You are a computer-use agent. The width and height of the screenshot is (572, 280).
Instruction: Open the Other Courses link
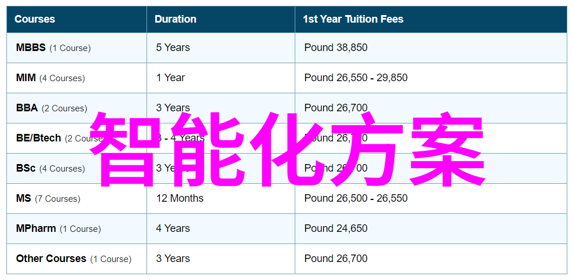click(x=51, y=259)
